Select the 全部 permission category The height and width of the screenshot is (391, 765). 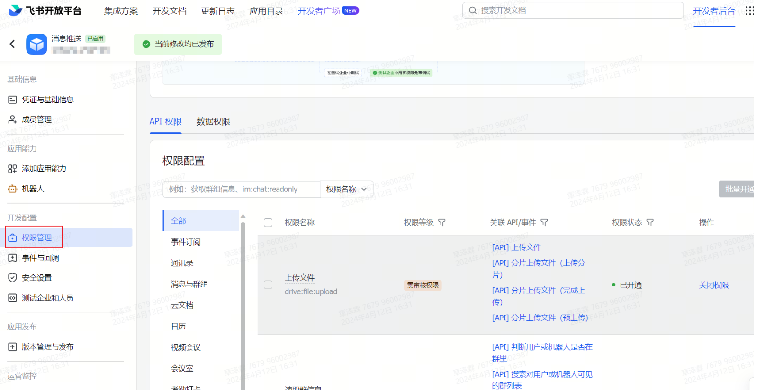click(201, 220)
